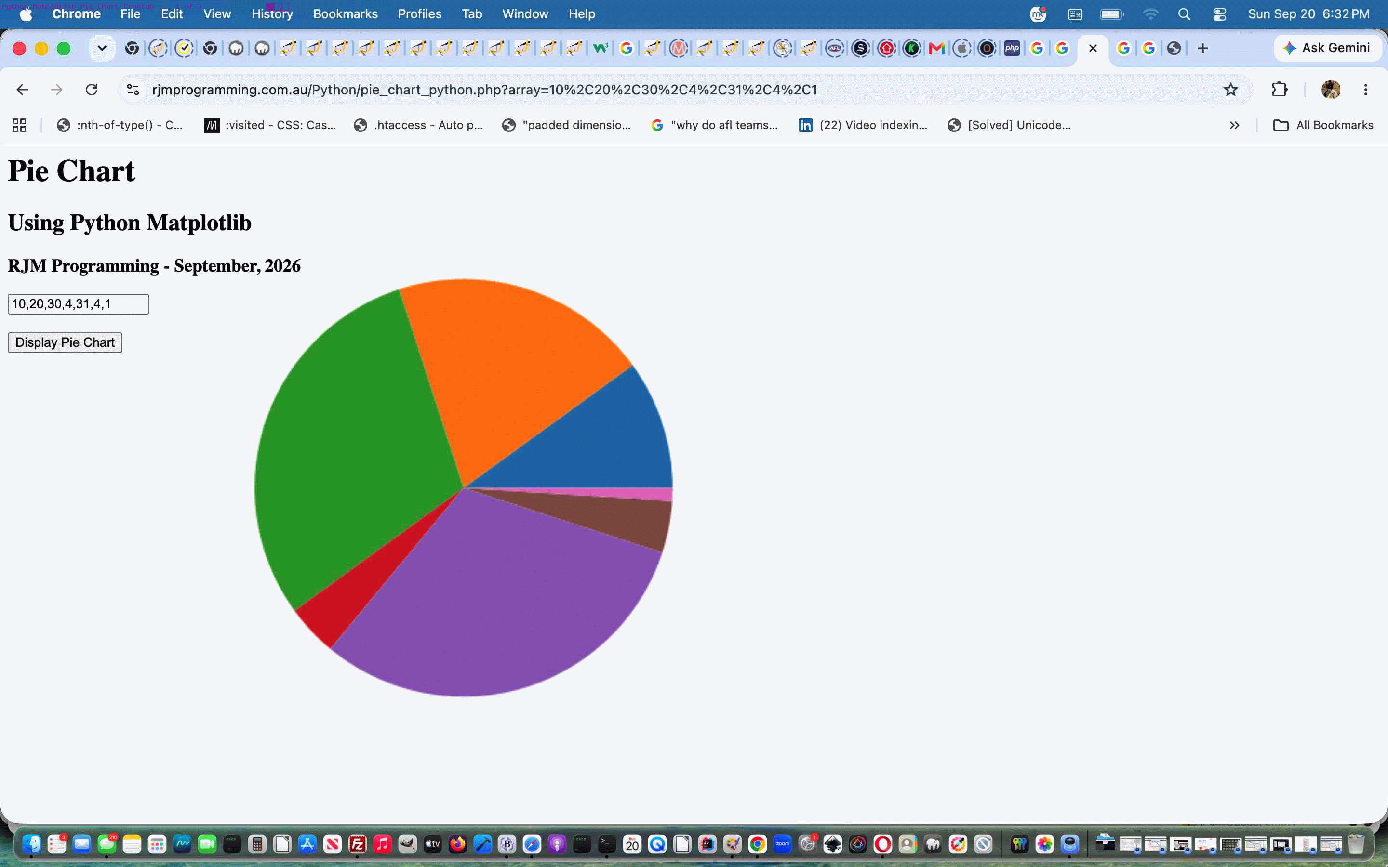View site information icon in address bar
The image size is (1388, 867).
tap(133, 90)
